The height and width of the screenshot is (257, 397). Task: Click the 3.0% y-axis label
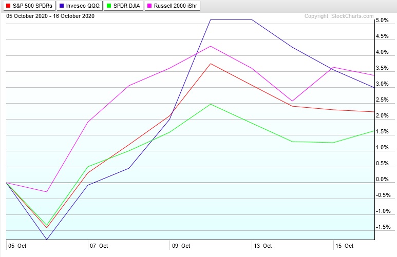click(382, 84)
